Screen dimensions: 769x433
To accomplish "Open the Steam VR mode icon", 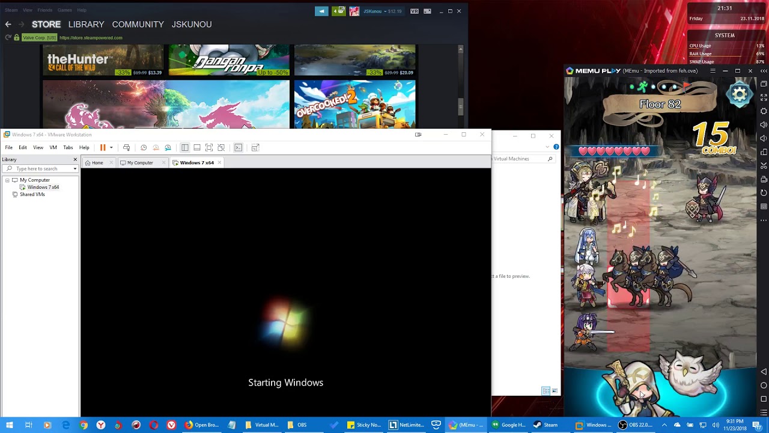I will [415, 11].
